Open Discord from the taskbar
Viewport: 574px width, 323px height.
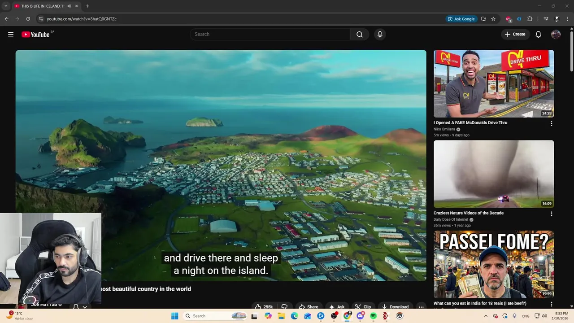point(361,316)
